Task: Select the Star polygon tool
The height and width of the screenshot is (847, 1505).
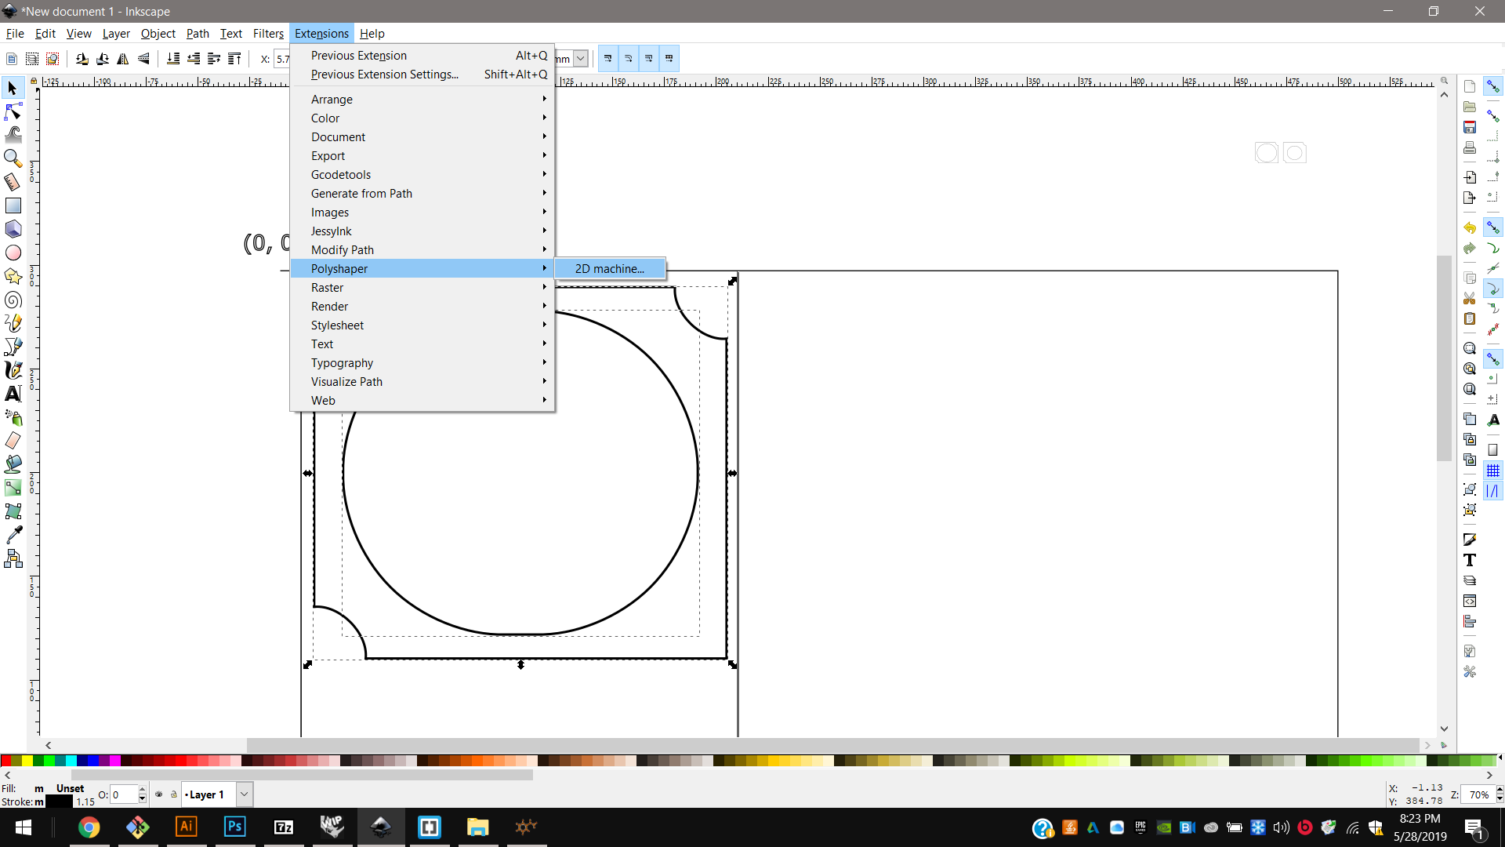Action: [x=13, y=276]
